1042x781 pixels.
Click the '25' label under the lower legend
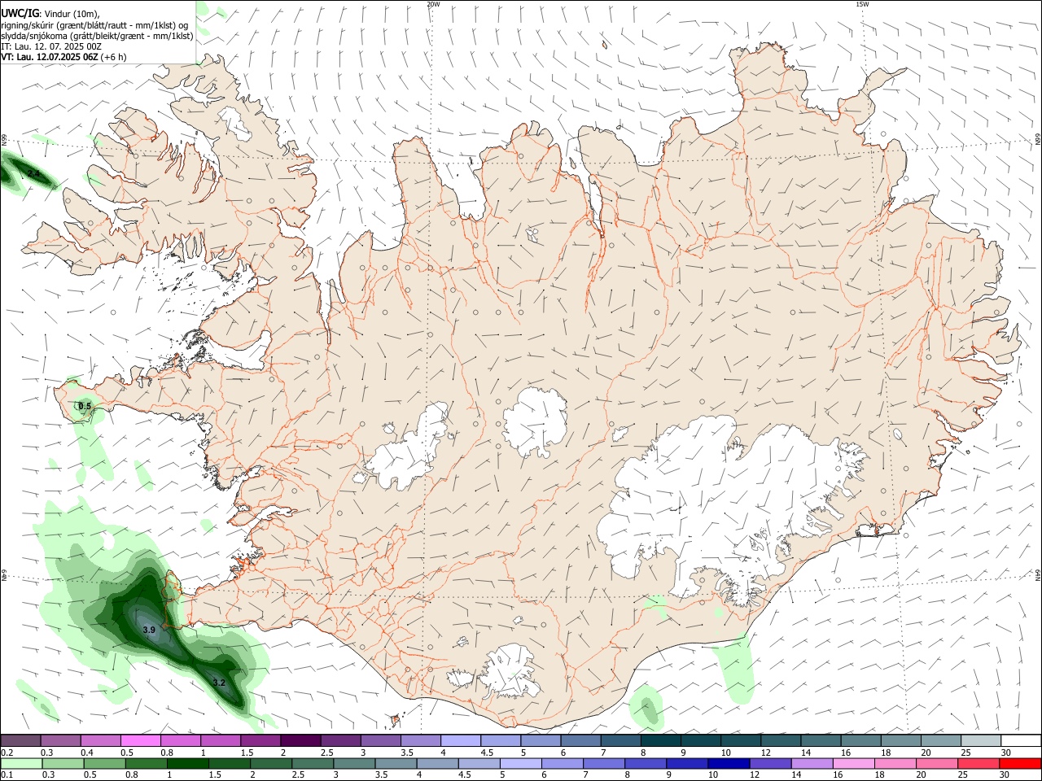click(x=965, y=775)
